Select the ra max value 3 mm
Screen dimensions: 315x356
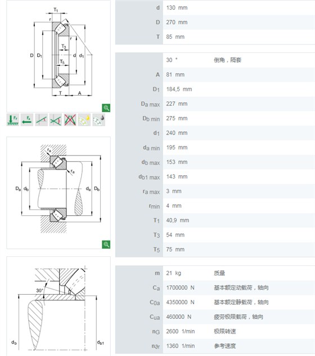point(174,191)
